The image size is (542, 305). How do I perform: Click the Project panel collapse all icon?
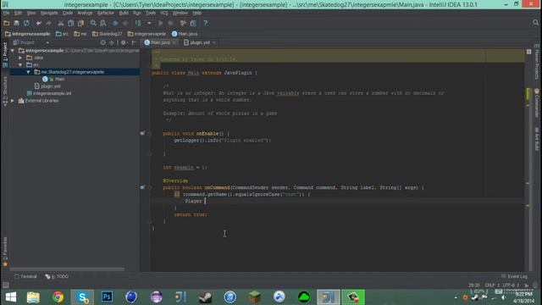click(112, 42)
